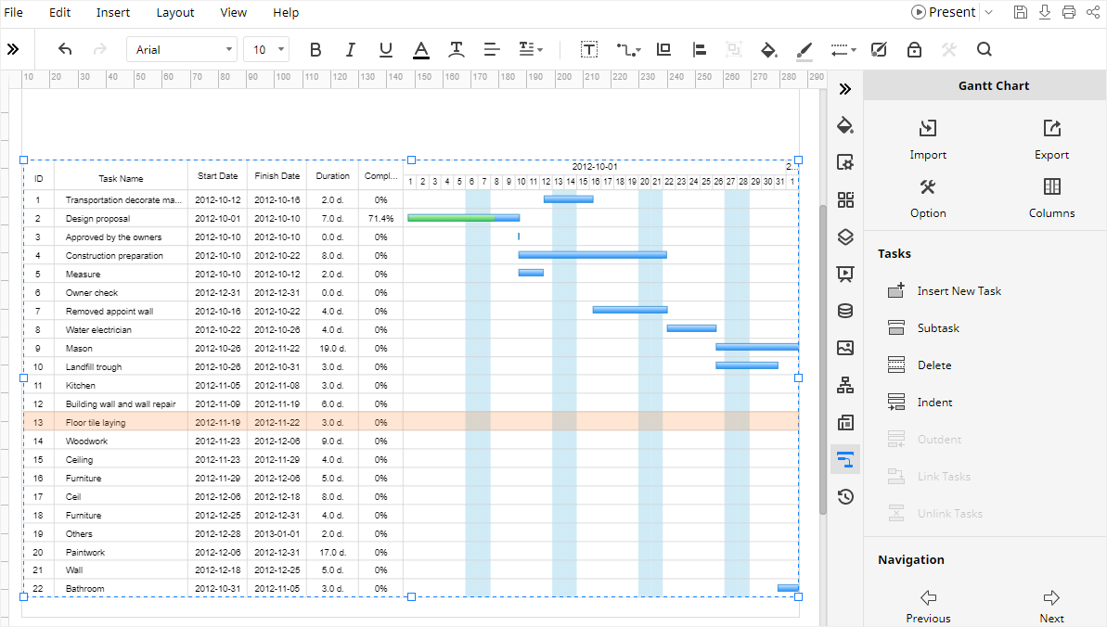Toggle Italic formatting
This screenshot has width=1107, height=627.
coord(350,49)
